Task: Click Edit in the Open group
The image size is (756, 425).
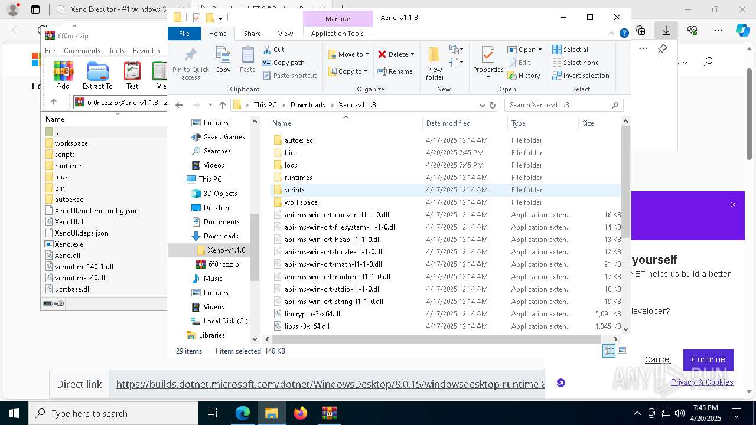Action: click(519, 63)
